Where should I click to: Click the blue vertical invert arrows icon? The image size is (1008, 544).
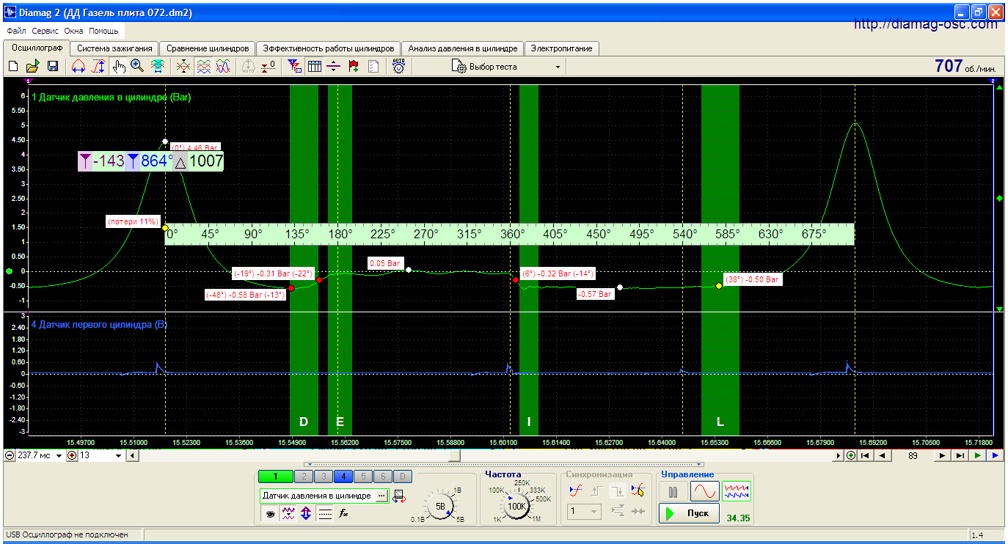pyautogui.click(x=306, y=514)
